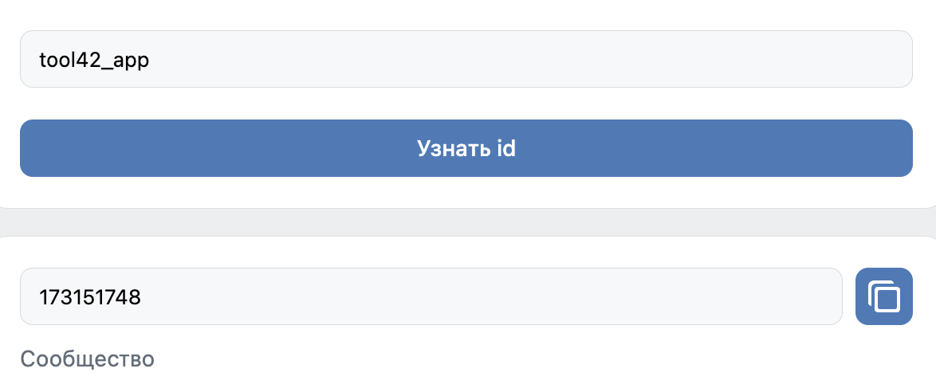The height and width of the screenshot is (392, 936).
Task: Click the numeric ID text 173151748
Action: click(90, 297)
